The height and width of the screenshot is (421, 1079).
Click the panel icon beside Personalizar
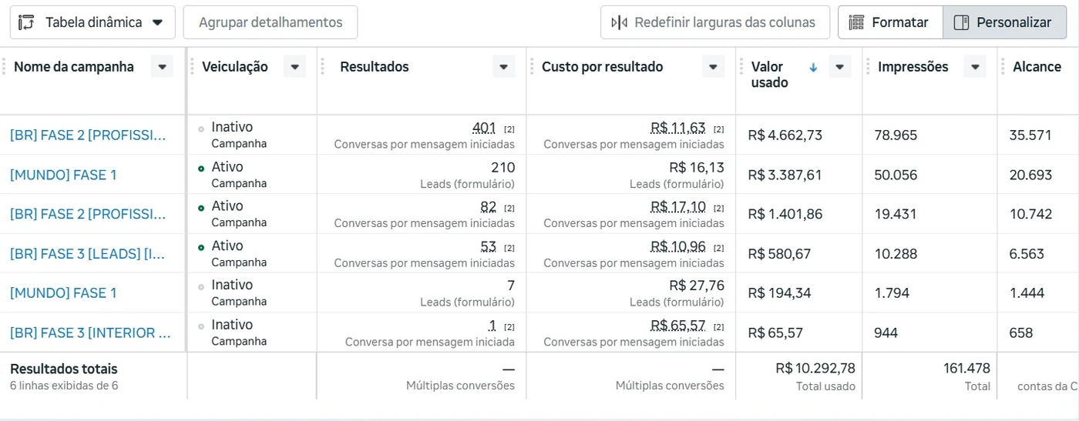point(961,22)
